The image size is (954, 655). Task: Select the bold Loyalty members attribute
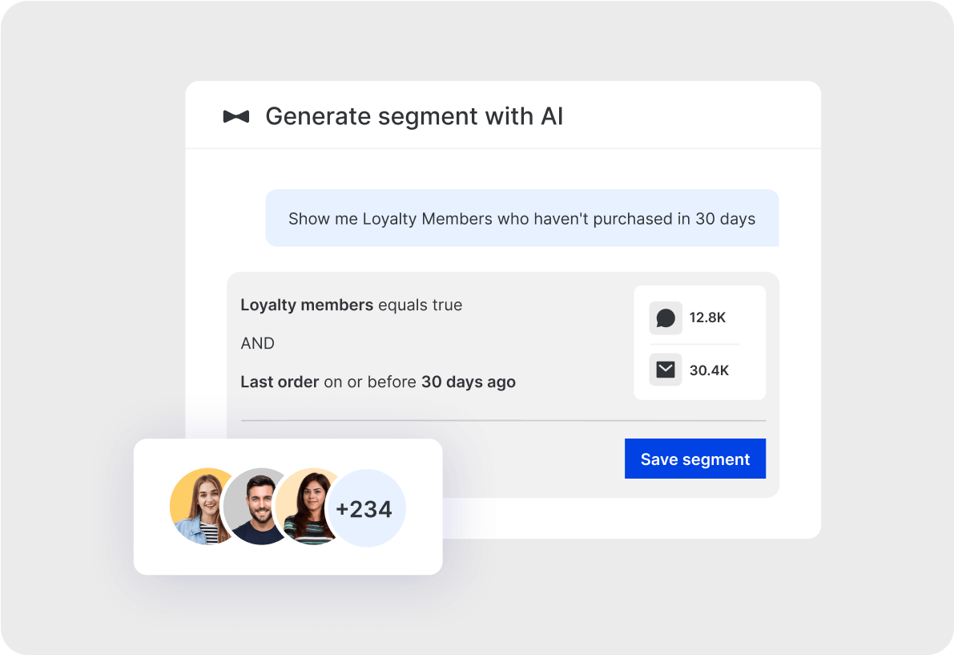(307, 305)
